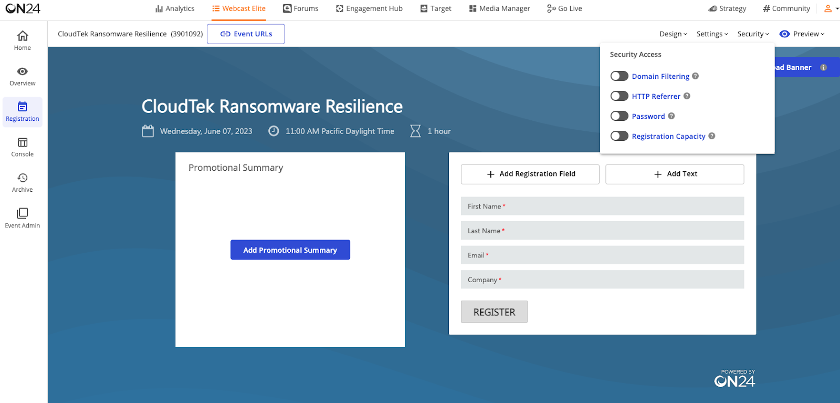Open the Go Live menu
Screen dimensions: 840x403
coord(564,8)
